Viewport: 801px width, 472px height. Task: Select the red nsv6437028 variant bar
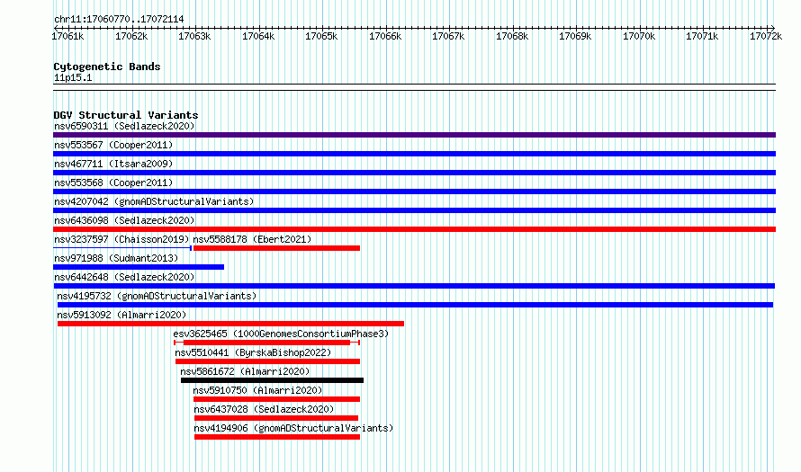[x=276, y=418]
